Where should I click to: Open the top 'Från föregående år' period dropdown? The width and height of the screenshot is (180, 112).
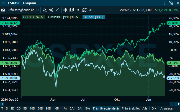click(x=21, y=10)
